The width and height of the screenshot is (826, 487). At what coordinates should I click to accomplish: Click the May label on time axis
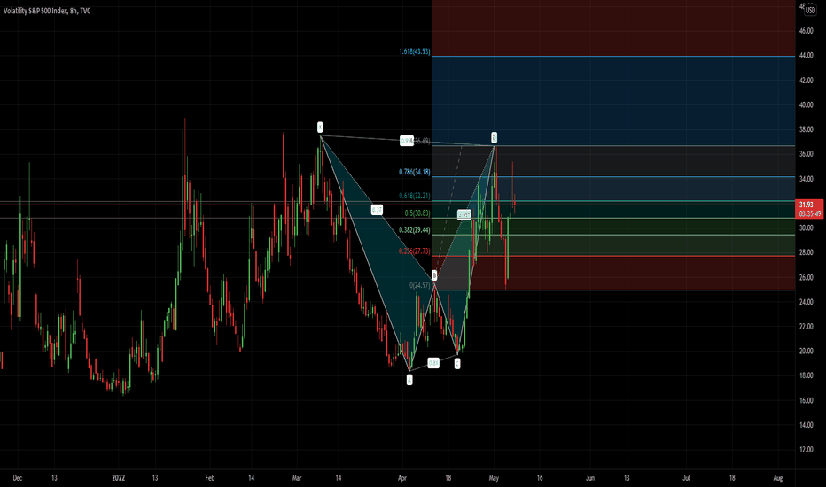(x=494, y=478)
